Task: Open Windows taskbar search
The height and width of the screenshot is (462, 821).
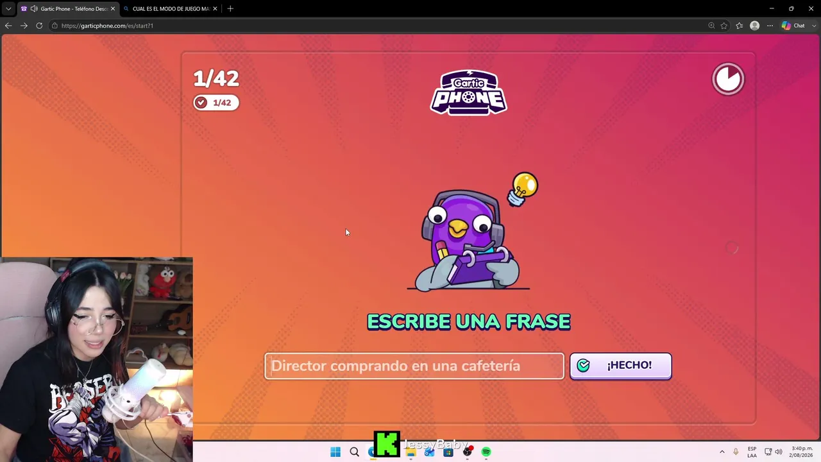Action: (x=354, y=452)
